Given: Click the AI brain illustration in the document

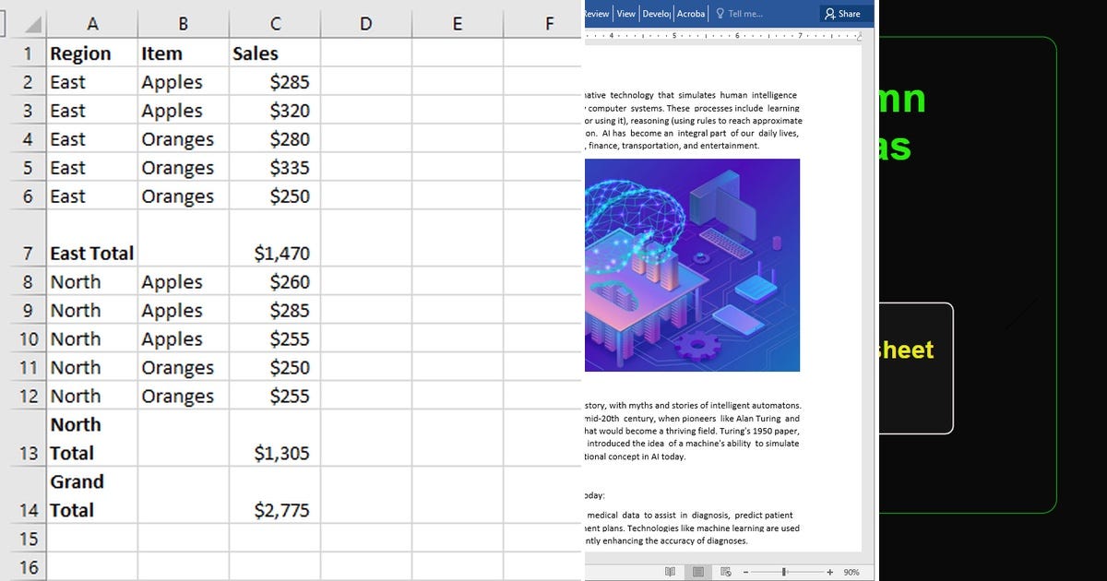Looking at the screenshot, I should [x=692, y=265].
